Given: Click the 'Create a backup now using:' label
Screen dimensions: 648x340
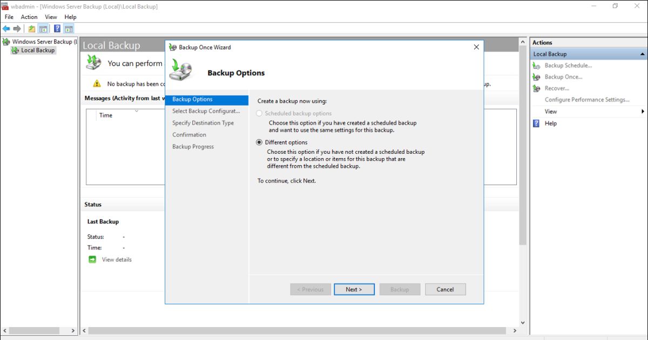Looking at the screenshot, I should 292,101.
